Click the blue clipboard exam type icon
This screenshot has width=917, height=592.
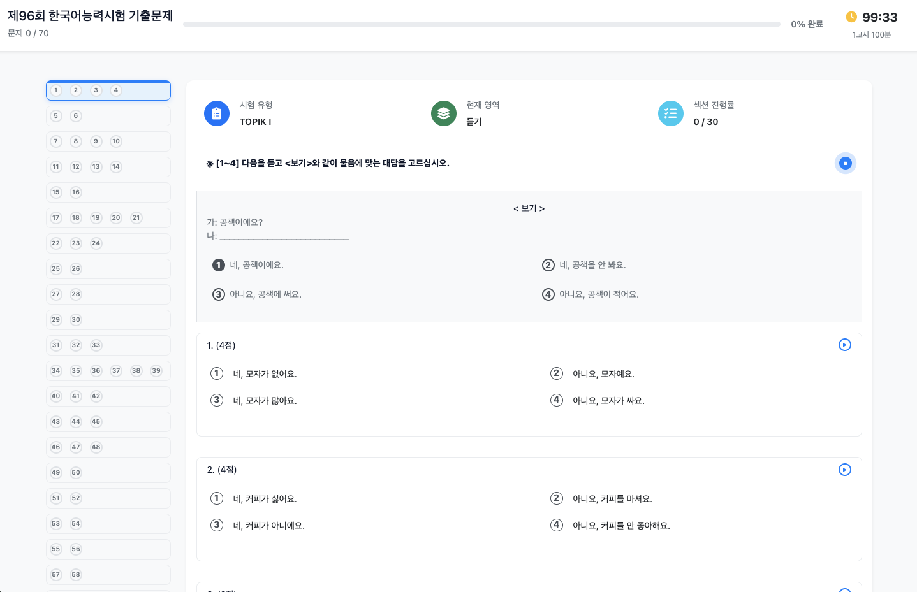217,113
